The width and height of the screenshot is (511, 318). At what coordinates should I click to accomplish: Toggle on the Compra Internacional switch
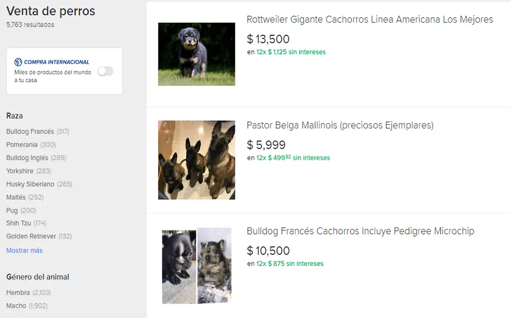(x=105, y=71)
